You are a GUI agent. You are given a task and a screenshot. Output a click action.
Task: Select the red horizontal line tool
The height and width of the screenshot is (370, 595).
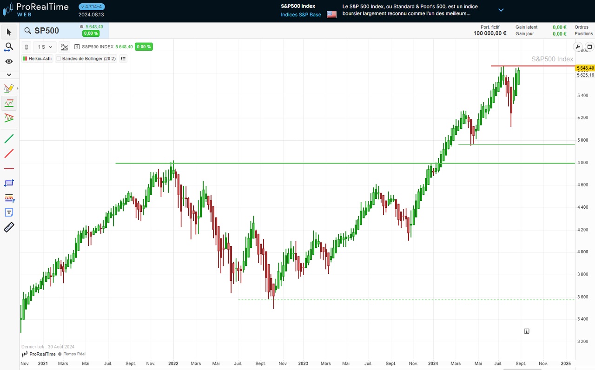click(x=9, y=168)
